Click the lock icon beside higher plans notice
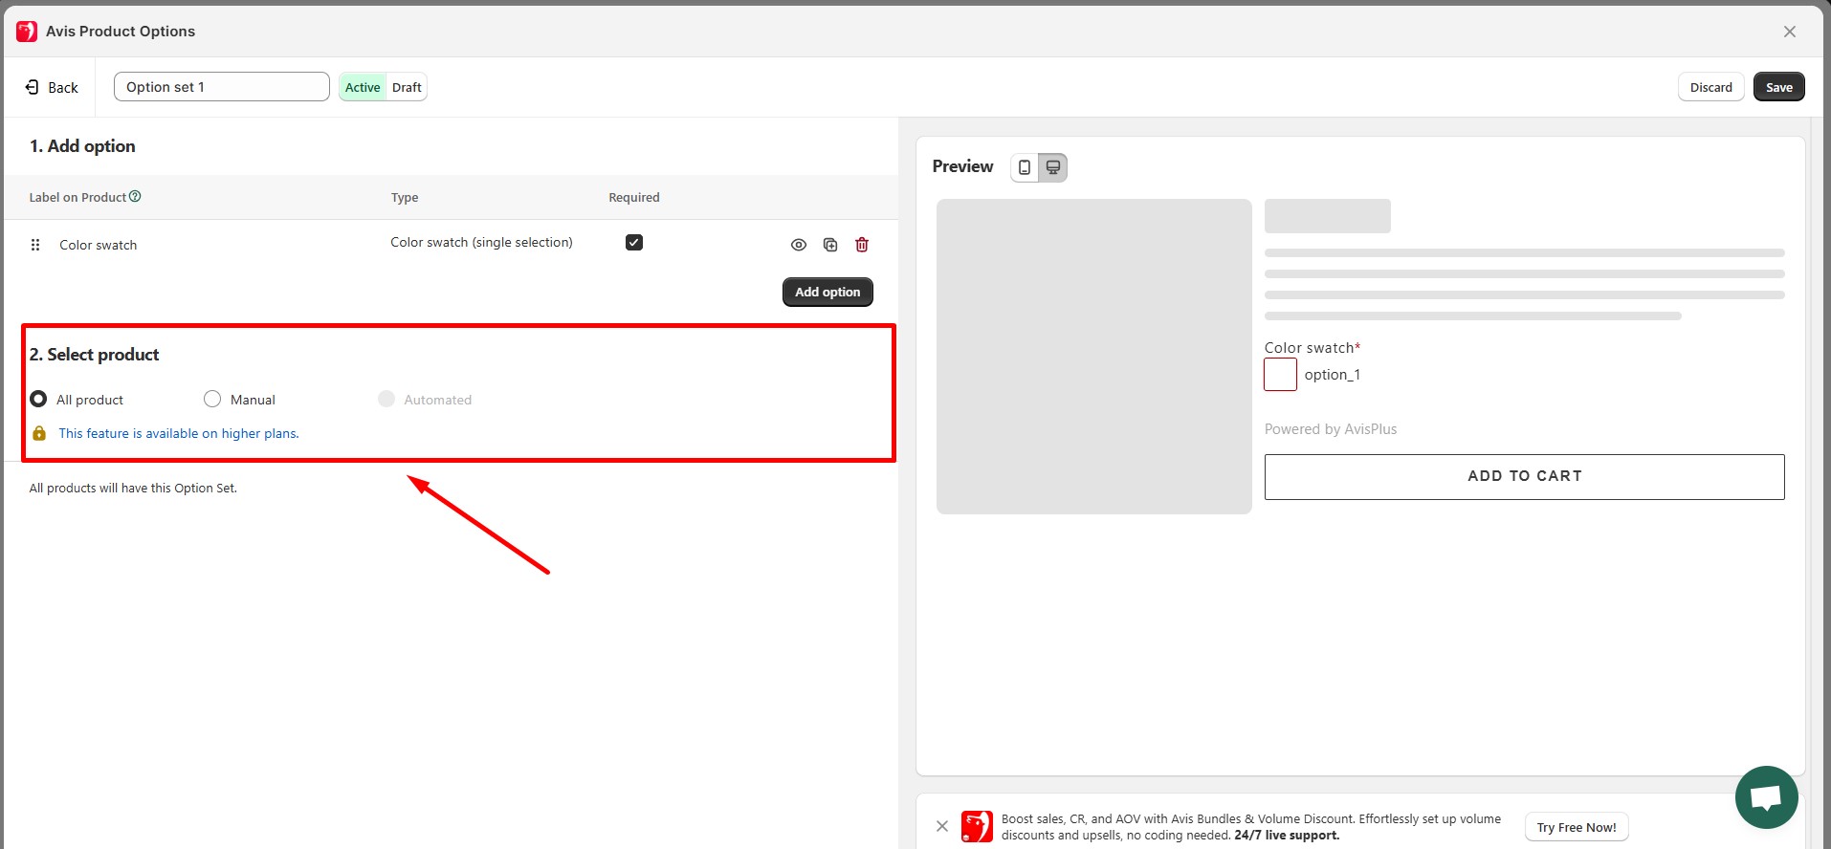1831x849 pixels. [x=39, y=433]
